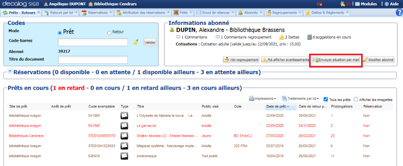Open the Dettes & Règlements tab
Screen dimensions: 403x166
(x=327, y=12)
